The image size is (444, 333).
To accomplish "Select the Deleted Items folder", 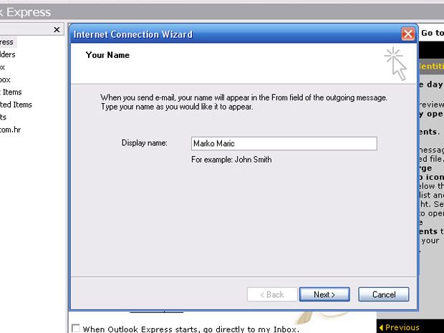I will [x=16, y=105].
